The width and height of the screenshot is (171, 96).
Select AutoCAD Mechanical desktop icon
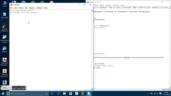pyautogui.click(x=5, y=62)
